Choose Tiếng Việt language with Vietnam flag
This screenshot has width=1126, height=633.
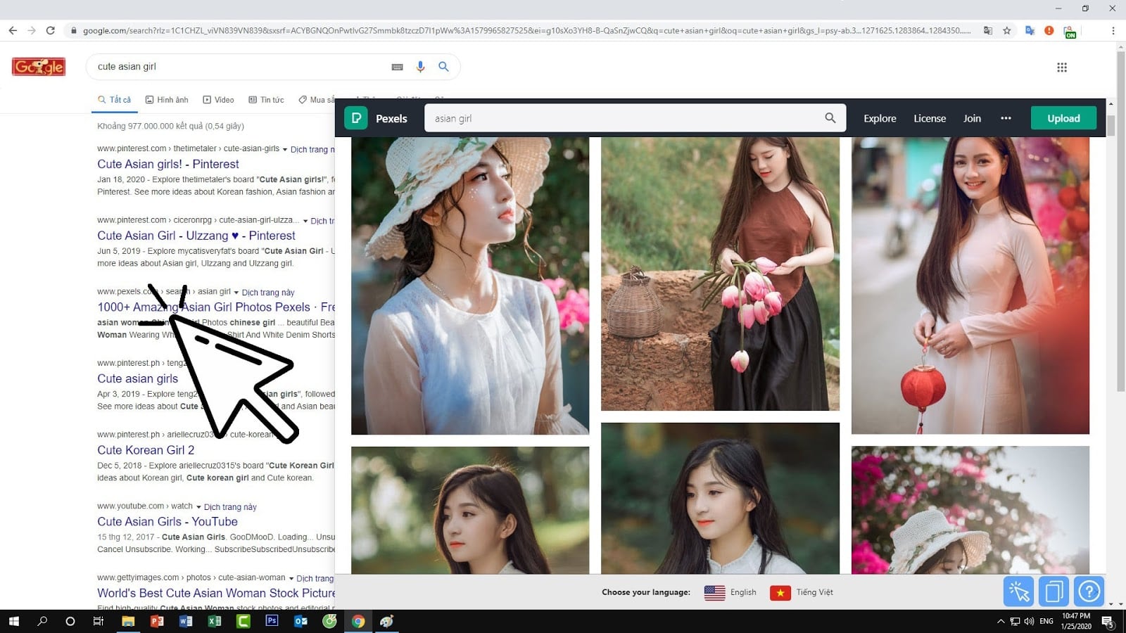pyautogui.click(x=802, y=592)
